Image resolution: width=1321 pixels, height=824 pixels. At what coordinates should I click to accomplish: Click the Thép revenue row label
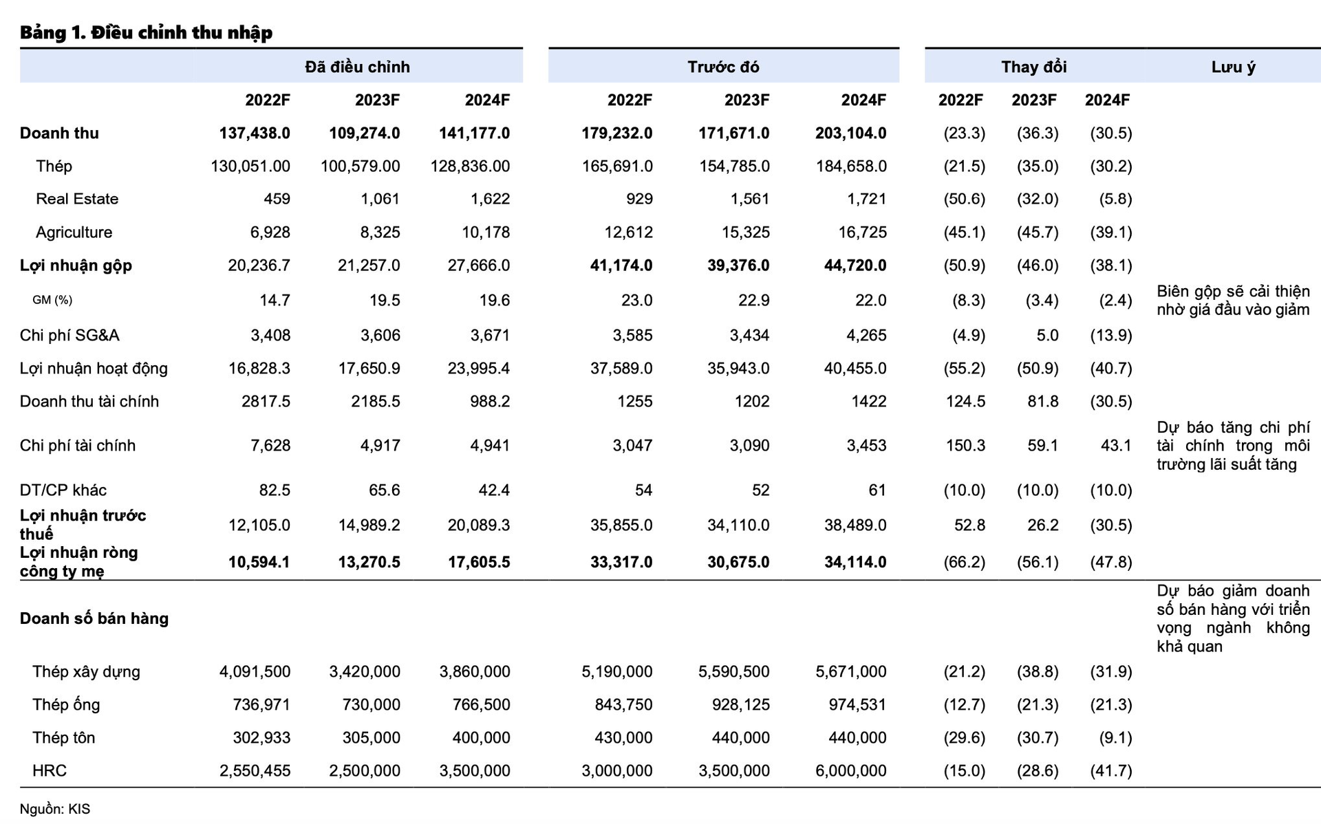(x=54, y=166)
